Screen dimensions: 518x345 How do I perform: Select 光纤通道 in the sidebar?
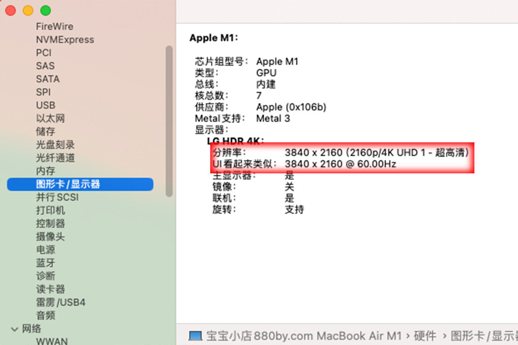[55, 158]
